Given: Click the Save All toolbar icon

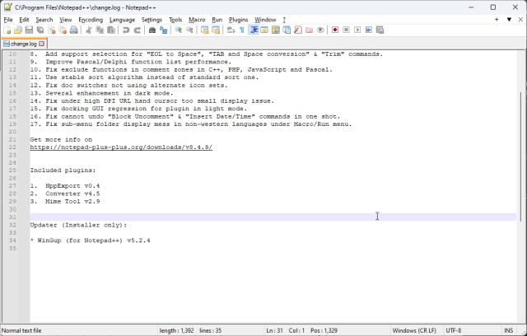Looking at the screenshot, I should tap(40, 30).
